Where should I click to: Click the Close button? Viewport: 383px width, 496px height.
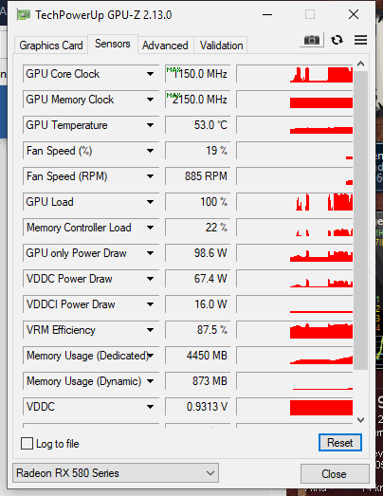pyautogui.click(x=334, y=474)
